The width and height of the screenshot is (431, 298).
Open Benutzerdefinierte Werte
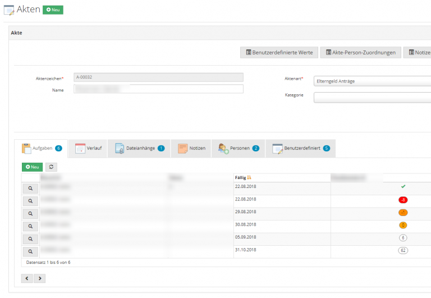click(x=279, y=53)
